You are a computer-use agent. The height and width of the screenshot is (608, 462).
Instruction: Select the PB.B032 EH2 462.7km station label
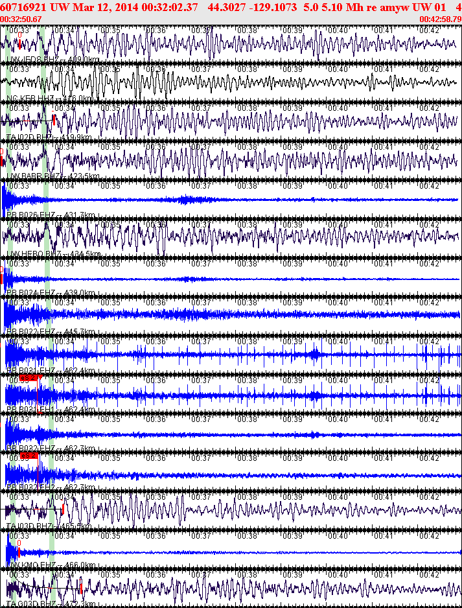pyautogui.click(x=51, y=487)
